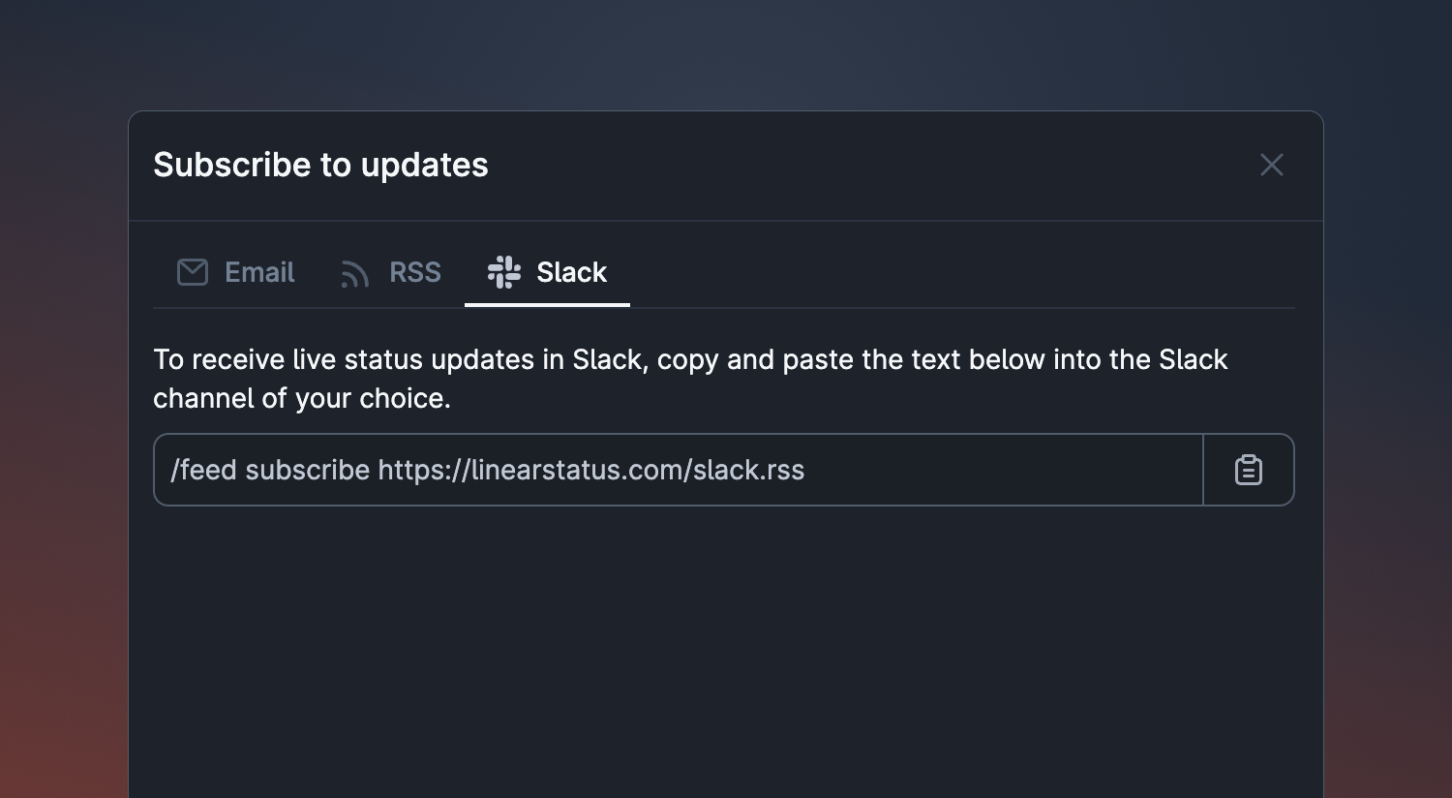Click the envelope icon on Email tab
1452x798 pixels.
[x=193, y=272]
